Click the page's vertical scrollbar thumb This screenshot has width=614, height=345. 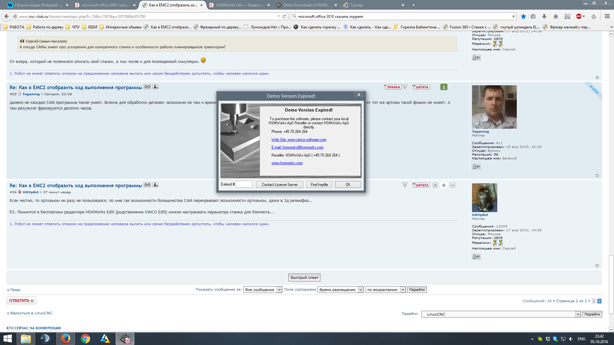(611, 284)
